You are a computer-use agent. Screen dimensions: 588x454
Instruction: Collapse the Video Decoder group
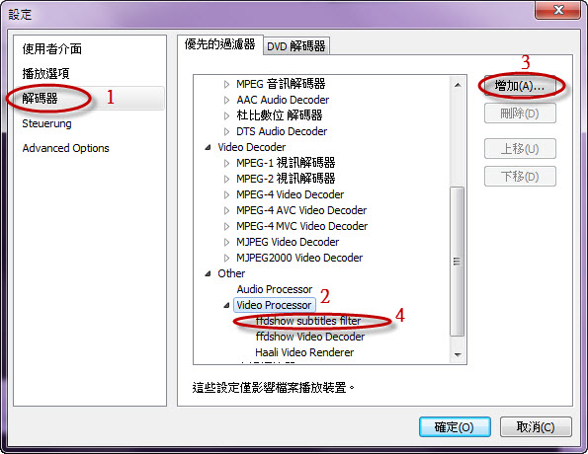tap(208, 147)
